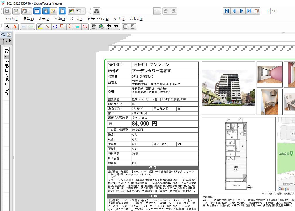Click the pink wall room photo
The image size is (295, 211).
(270, 74)
